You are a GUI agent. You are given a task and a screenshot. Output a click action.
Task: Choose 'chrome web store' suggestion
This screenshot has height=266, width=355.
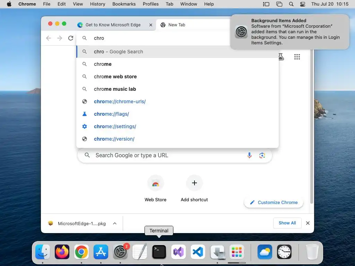177,77
